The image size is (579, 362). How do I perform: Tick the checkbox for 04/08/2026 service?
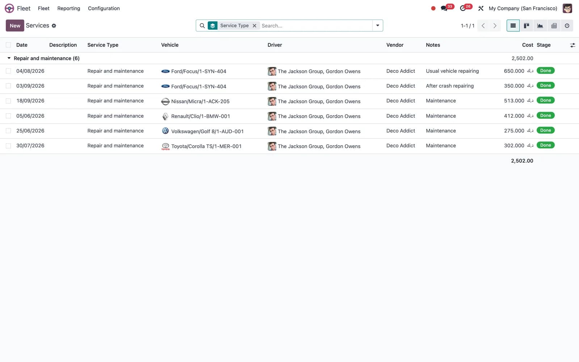(x=8, y=71)
